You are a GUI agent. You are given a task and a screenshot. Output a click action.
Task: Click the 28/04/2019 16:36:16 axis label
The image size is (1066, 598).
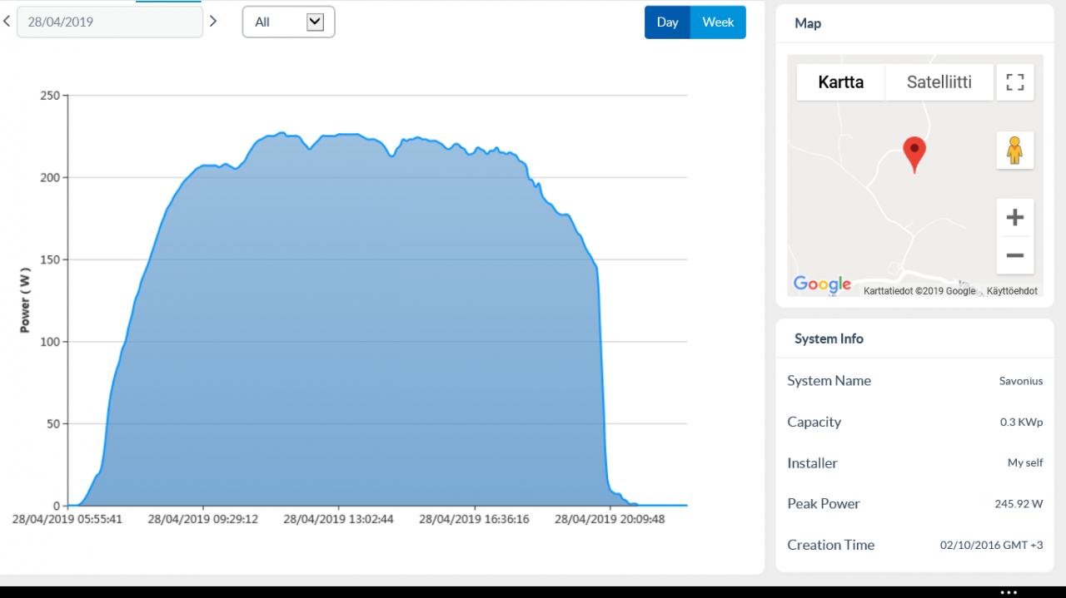tap(474, 519)
